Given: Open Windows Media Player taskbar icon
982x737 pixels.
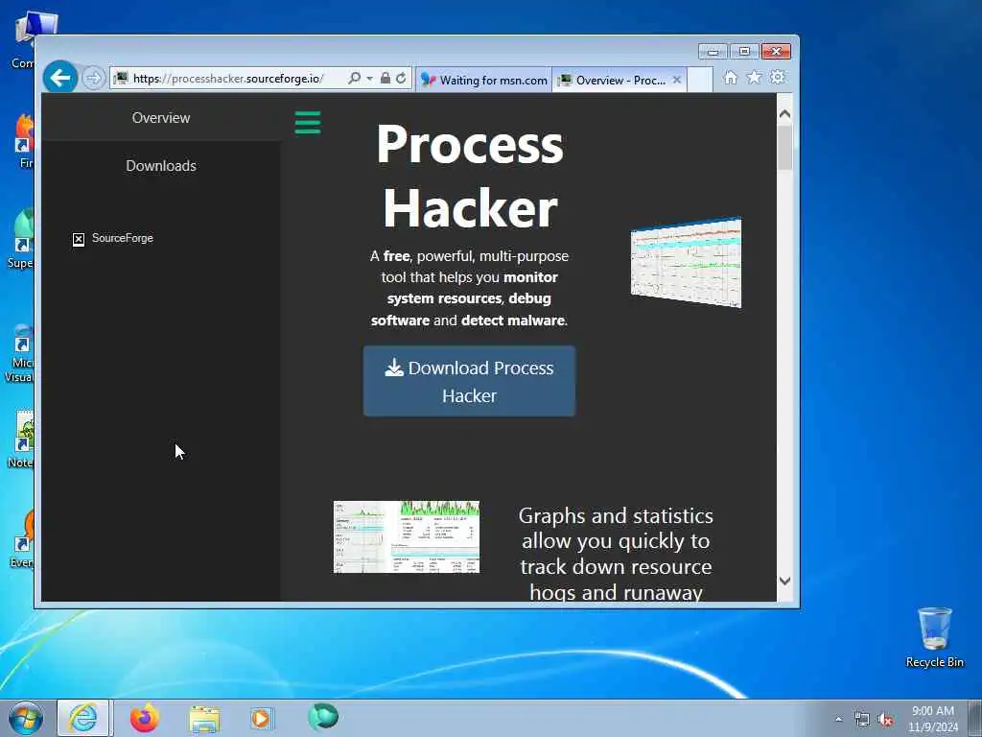Looking at the screenshot, I should 262,718.
